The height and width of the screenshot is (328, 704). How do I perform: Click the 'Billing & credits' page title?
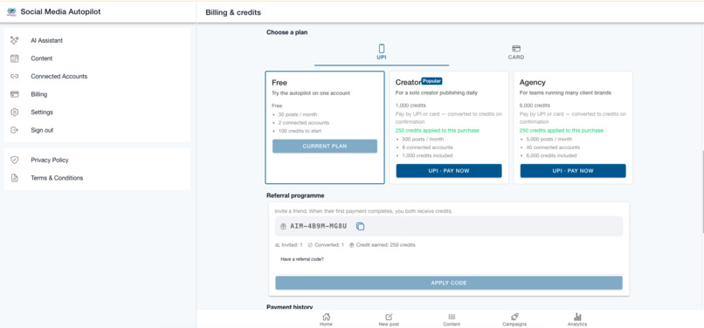[233, 12]
